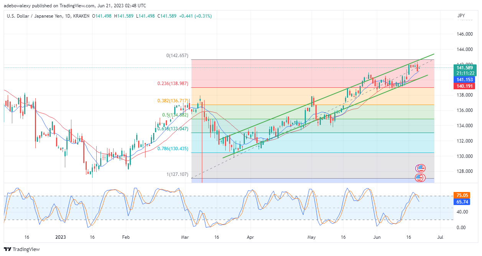482x256 pixels.
Task: Click the blue moving average tag 141.153
Action: tap(464, 79)
